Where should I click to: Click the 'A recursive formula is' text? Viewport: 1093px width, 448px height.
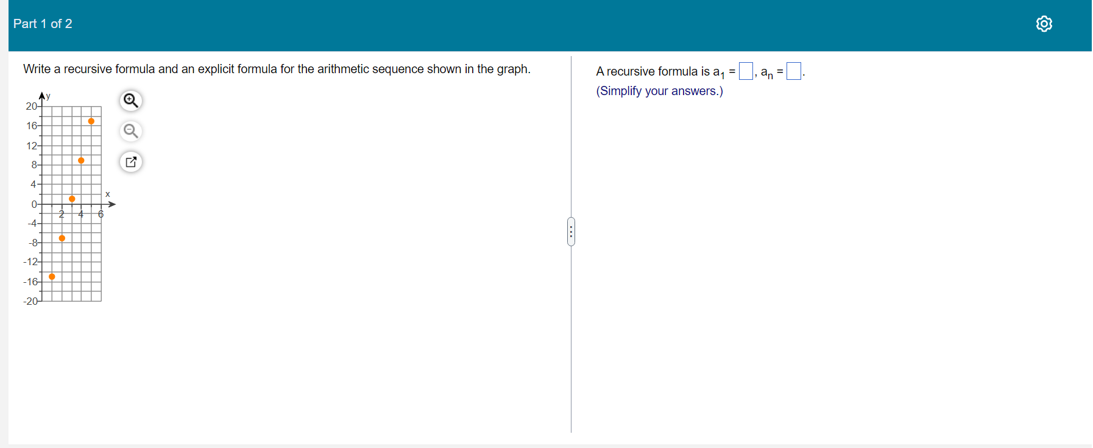(653, 71)
